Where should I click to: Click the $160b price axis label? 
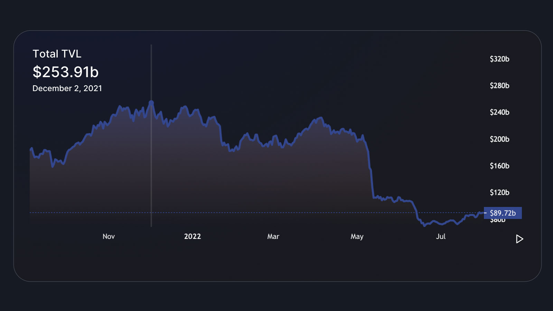click(x=499, y=166)
